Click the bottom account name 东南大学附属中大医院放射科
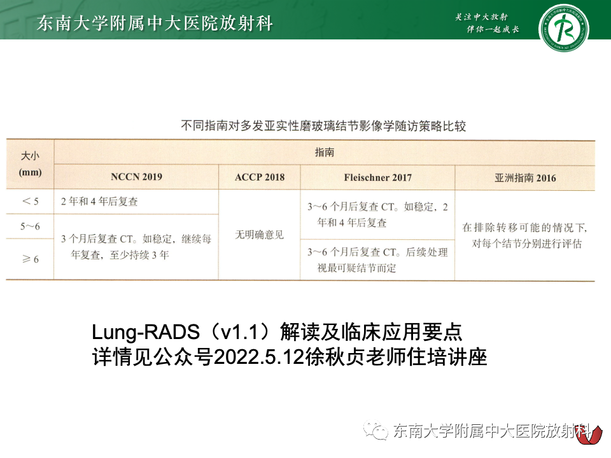Screen dimensions: 611x458 pos(491,431)
